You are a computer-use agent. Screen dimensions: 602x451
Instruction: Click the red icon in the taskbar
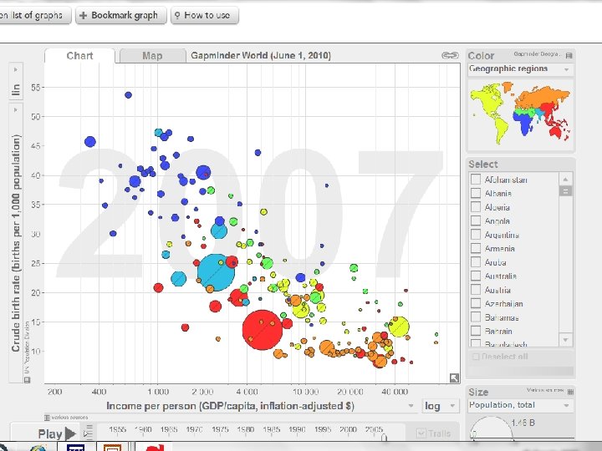(155, 448)
